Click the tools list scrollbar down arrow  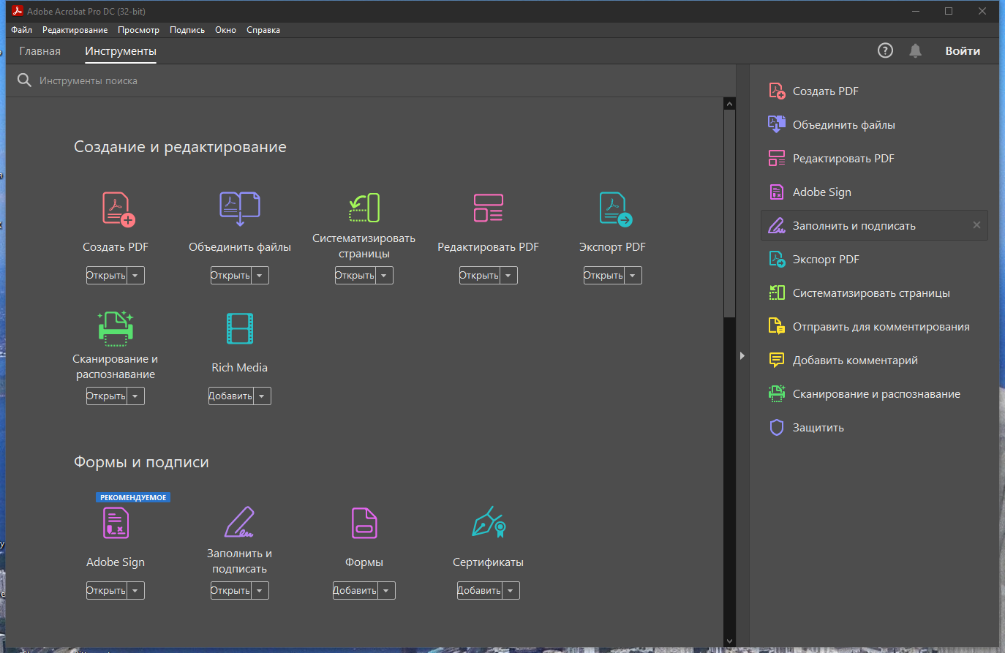tap(729, 641)
